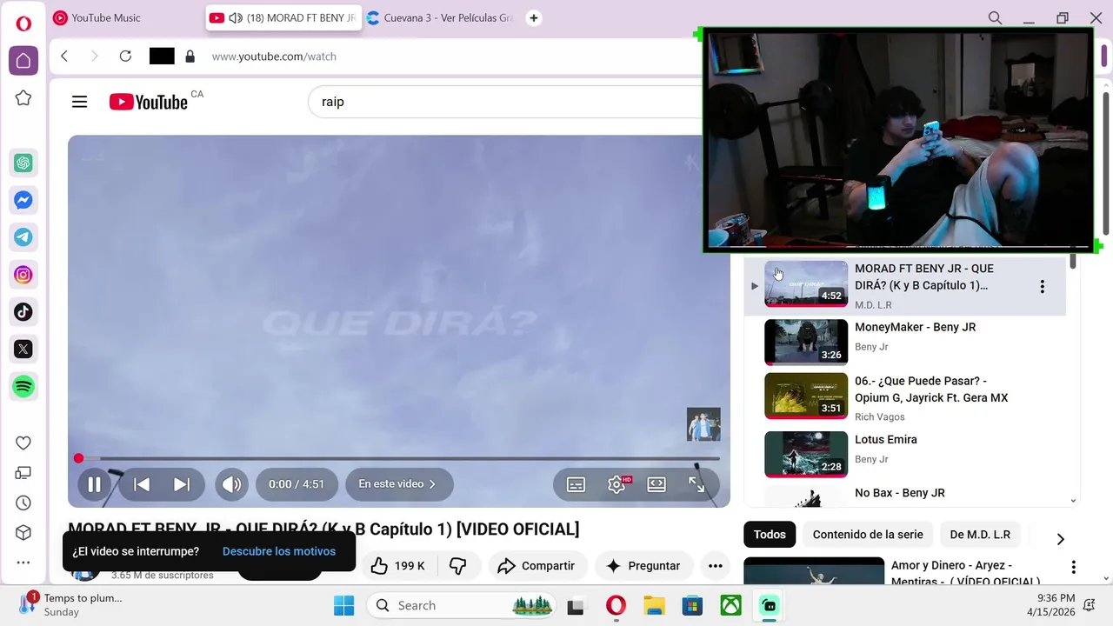The image size is (1113, 626).
Task: Like the video with 199 K button
Action: click(x=397, y=566)
